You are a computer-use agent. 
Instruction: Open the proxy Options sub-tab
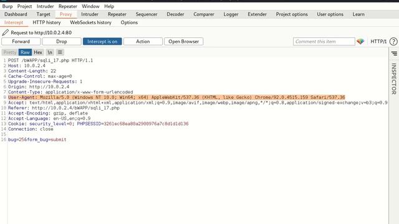[x=129, y=22]
